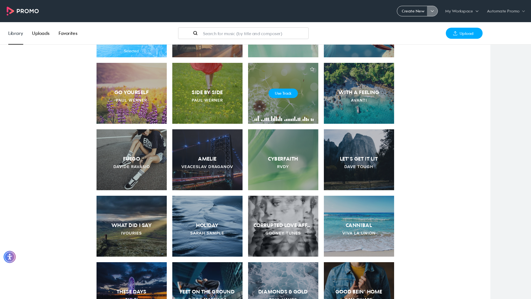Focus the music search field
The width and height of the screenshot is (531, 299).
coord(243,33)
